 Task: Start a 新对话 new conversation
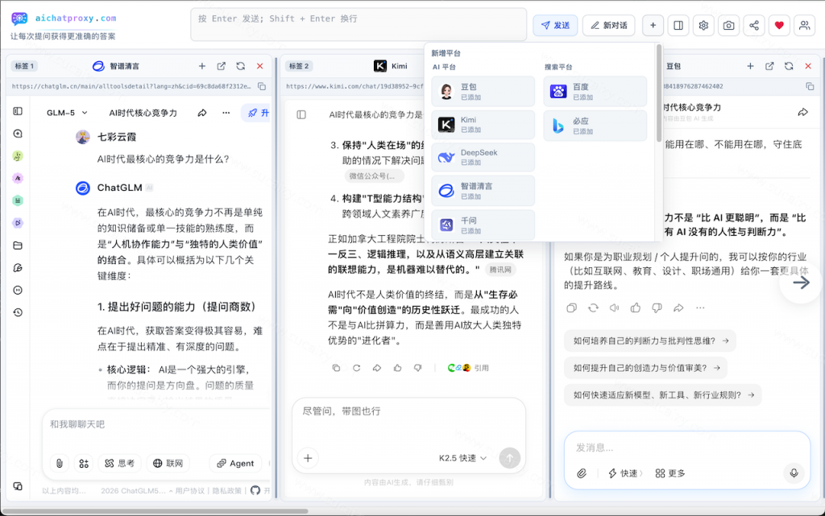click(609, 25)
